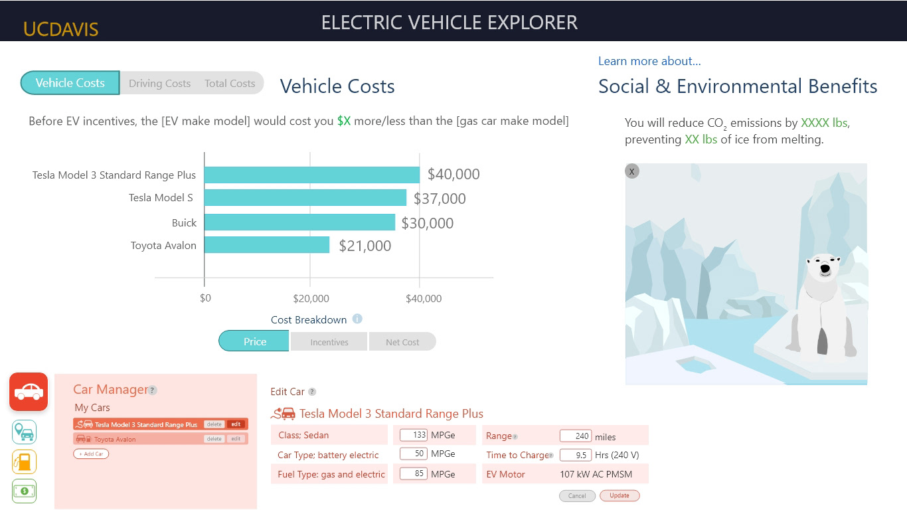Switch to the Vehicle Costs tab
Viewport: 907px width, 510px height.
[70, 83]
